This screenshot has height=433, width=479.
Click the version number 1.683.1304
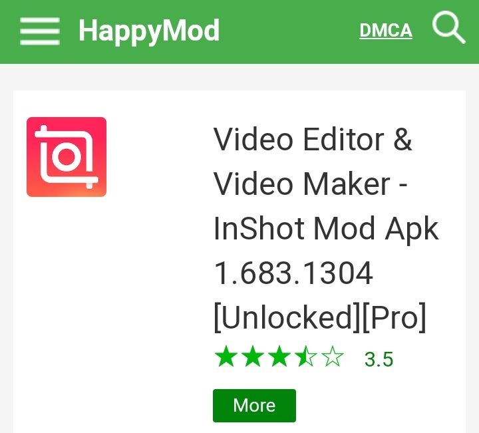coord(293,273)
